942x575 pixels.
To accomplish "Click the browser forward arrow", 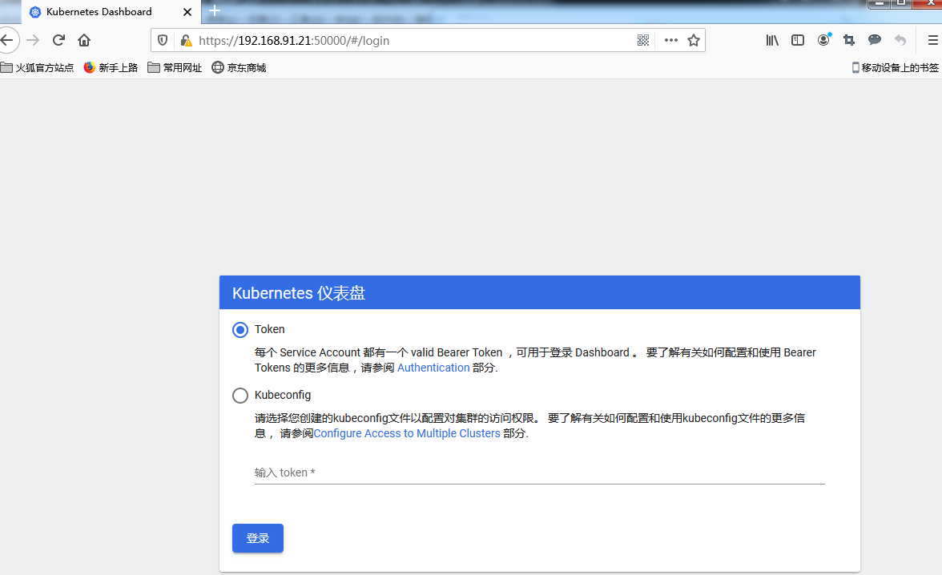I will coord(33,40).
